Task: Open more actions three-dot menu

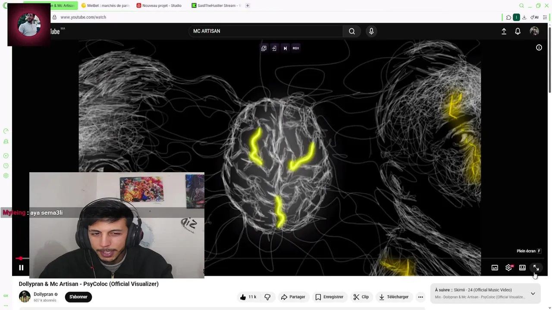Action: (x=420, y=297)
